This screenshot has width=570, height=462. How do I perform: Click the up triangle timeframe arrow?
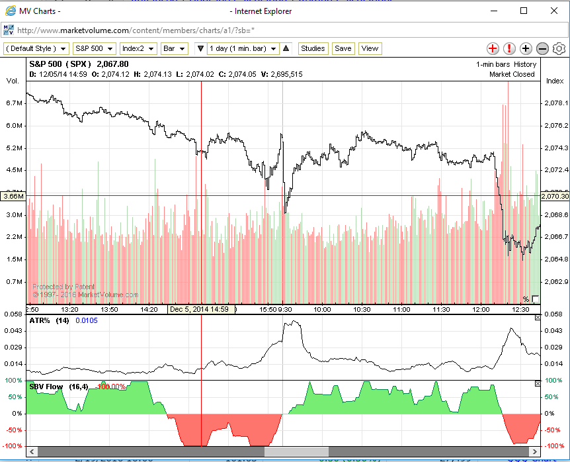286,48
